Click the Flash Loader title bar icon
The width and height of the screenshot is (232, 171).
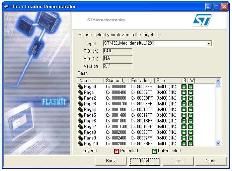pyautogui.click(x=6, y=7)
